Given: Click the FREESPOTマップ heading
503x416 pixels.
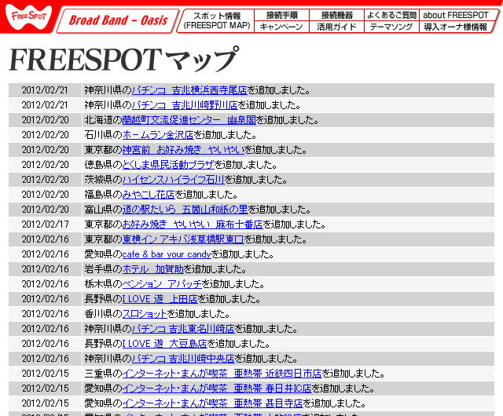Looking at the screenshot, I should pos(124,60).
